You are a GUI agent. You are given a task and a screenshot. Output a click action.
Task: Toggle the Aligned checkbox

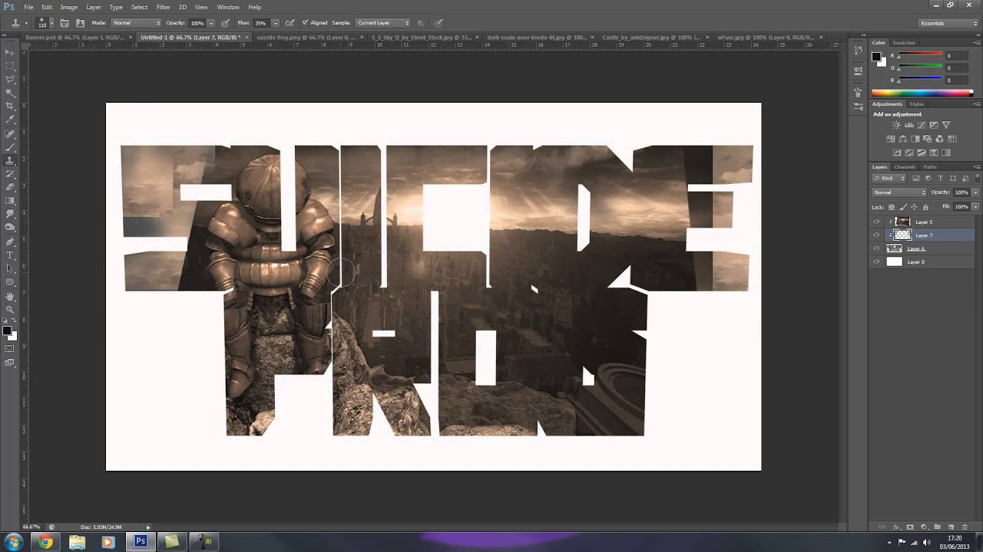pos(305,23)
